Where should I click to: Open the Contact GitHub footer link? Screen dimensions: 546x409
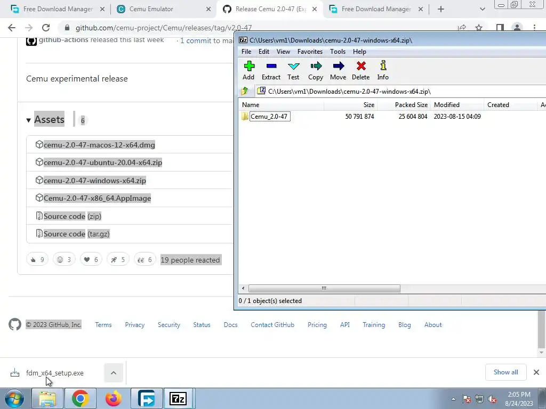point(272,325)
